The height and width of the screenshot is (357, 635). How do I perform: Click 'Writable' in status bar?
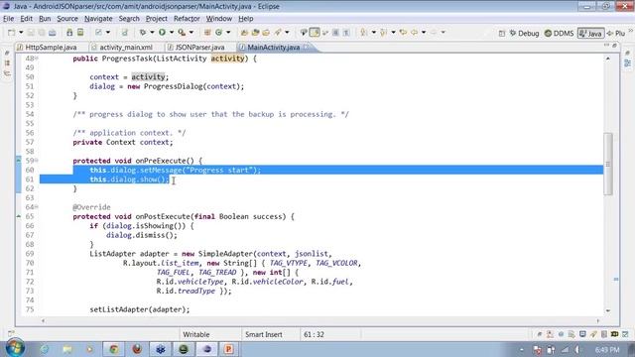point(196,335)
